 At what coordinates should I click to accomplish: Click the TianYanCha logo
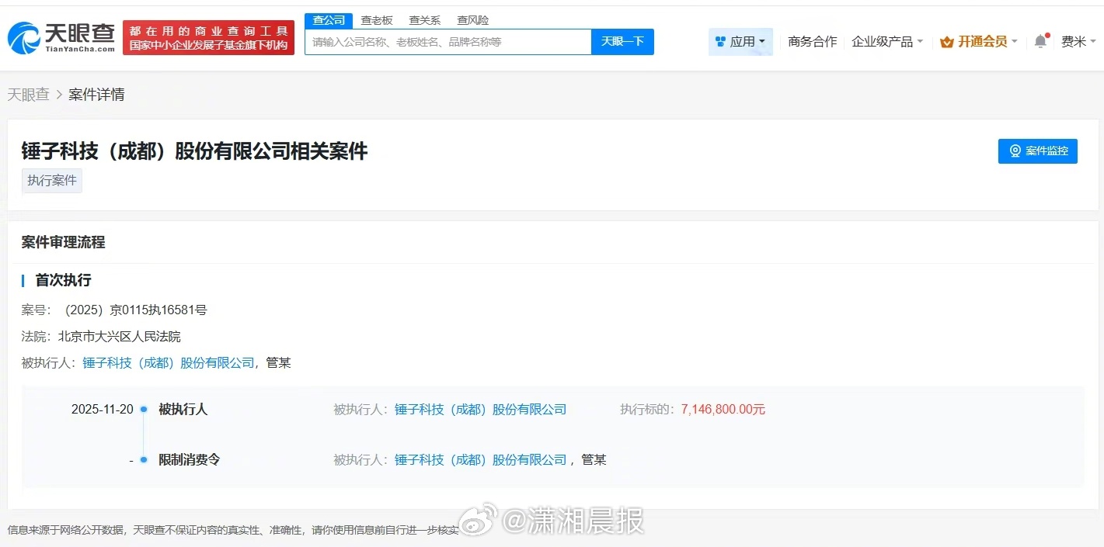(61, 37)
